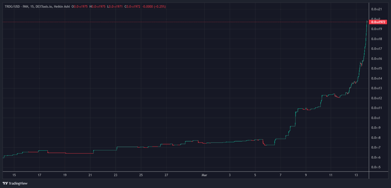Click the date label 17 on time axis
The width and height of the screenshot is (391, 188).
[39, 175]
